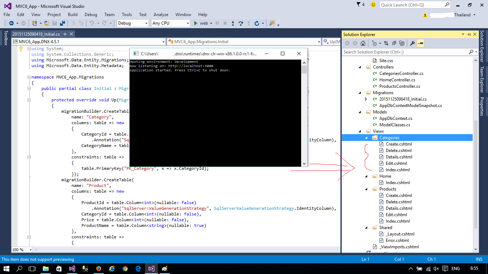This screenshot has width=488, height=274.
Task: Click the Step Over debug icon
Action: click(x=240, y=23)
